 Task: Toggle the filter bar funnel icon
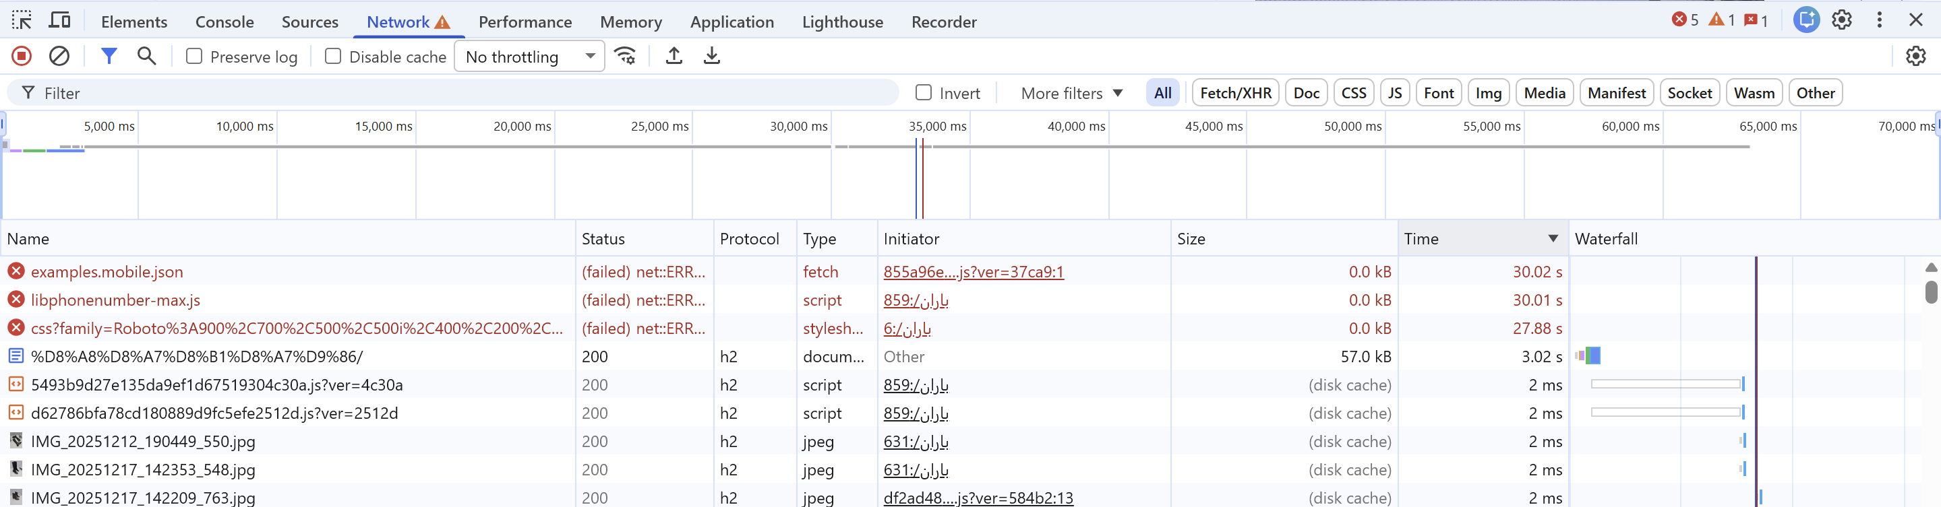[109, 57]
